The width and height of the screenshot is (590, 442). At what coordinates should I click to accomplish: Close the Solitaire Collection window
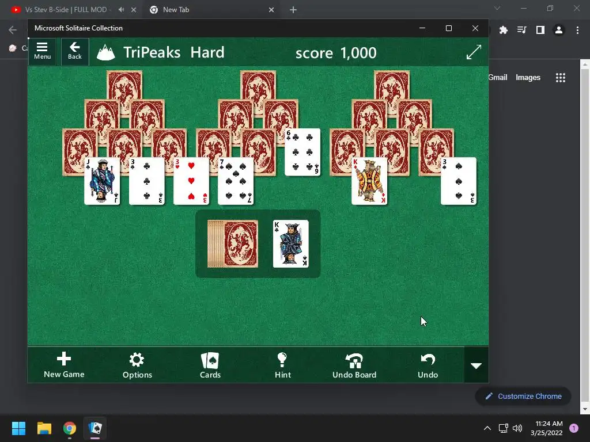[475, 28]
